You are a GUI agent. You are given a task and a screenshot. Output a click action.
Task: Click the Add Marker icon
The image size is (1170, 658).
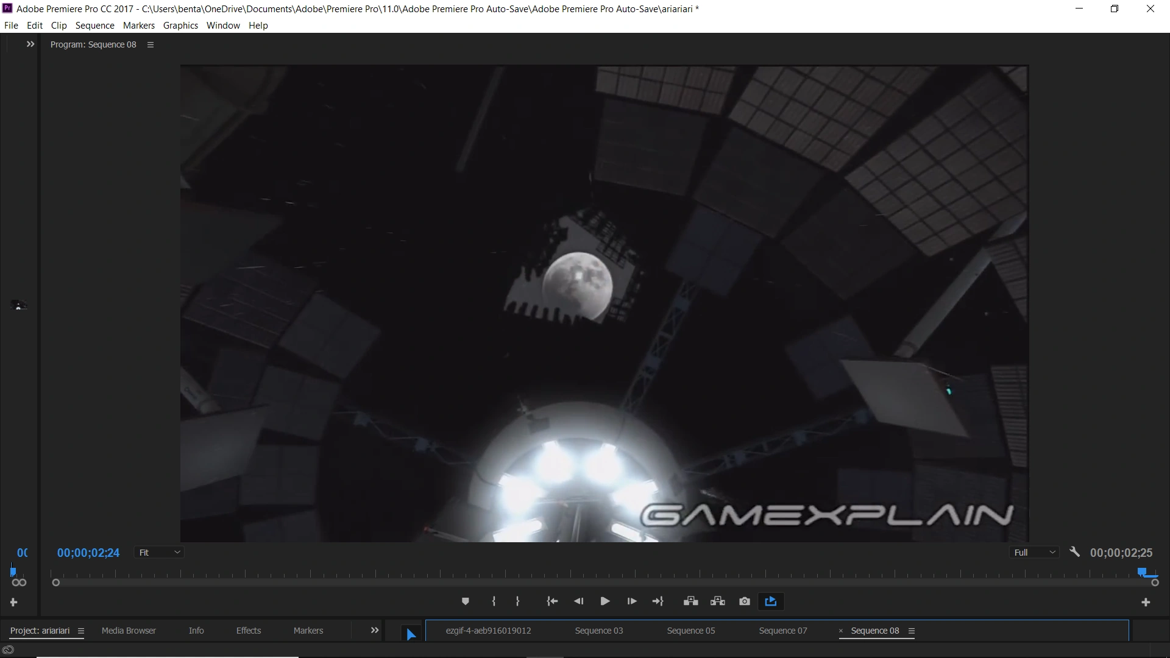pyautogui.click(x=465, y=601)
